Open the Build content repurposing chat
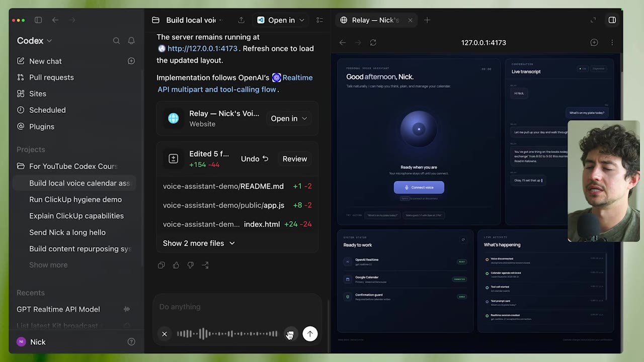 coord(80,249)
